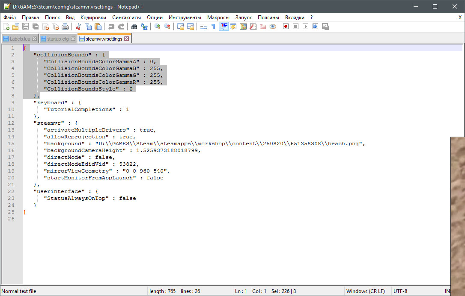Paste from clipboard using the toolbar icon

[x=98, y=26]
